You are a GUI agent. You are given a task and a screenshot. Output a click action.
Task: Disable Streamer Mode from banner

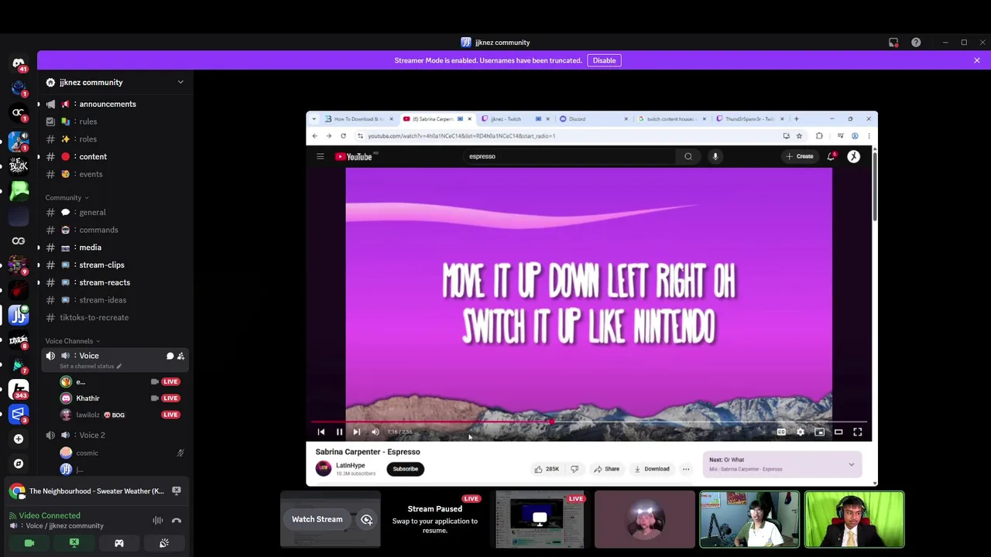point(604,60)
